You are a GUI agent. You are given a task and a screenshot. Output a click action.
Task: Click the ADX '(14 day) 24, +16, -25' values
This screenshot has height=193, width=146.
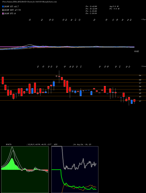(82, 144)
